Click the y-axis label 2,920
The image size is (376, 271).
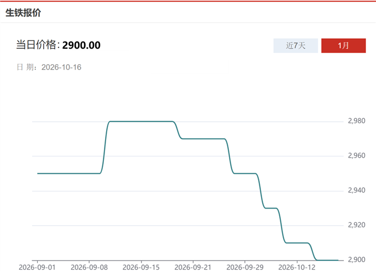[x=357, y=225]
